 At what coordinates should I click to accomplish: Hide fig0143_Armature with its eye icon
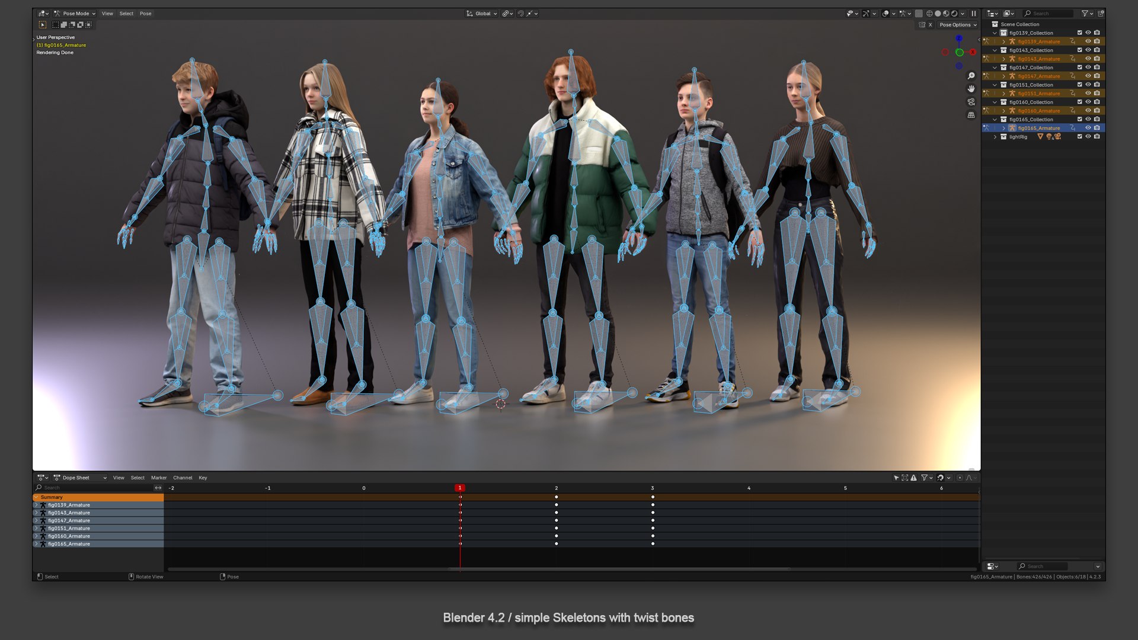[1088, 59]
